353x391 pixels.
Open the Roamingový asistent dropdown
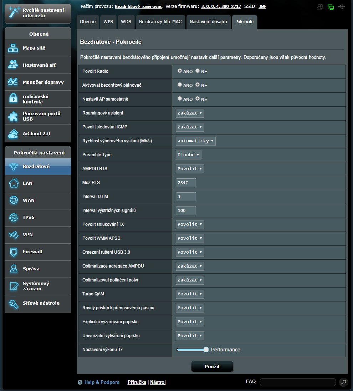click(190, 113)
